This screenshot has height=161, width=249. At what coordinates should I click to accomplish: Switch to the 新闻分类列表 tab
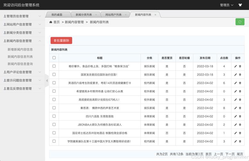[x=84, y=15]
